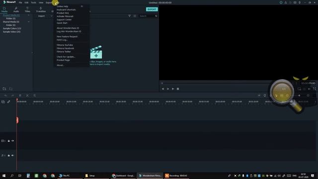Select Sample Colors (15)

(x=12, y=28)
